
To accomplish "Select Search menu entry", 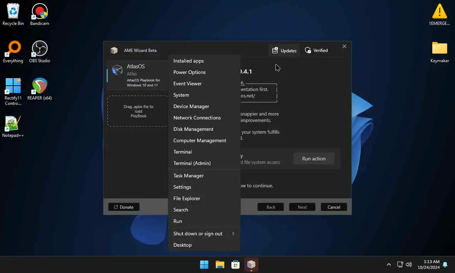I will point(204,210).
